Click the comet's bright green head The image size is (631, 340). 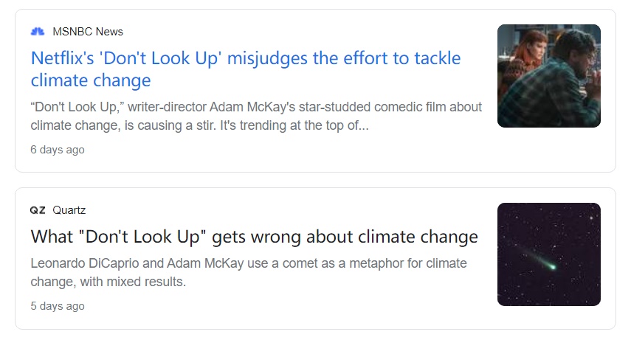tap(553, 266)
